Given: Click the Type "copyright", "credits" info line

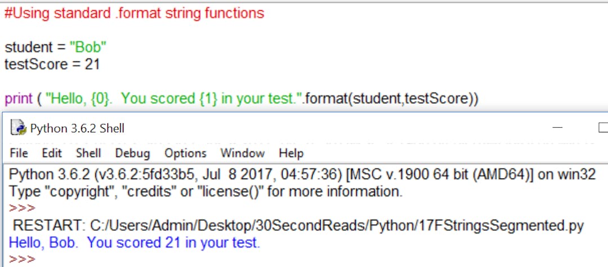Looking at the screenshot, I should 205,192.
